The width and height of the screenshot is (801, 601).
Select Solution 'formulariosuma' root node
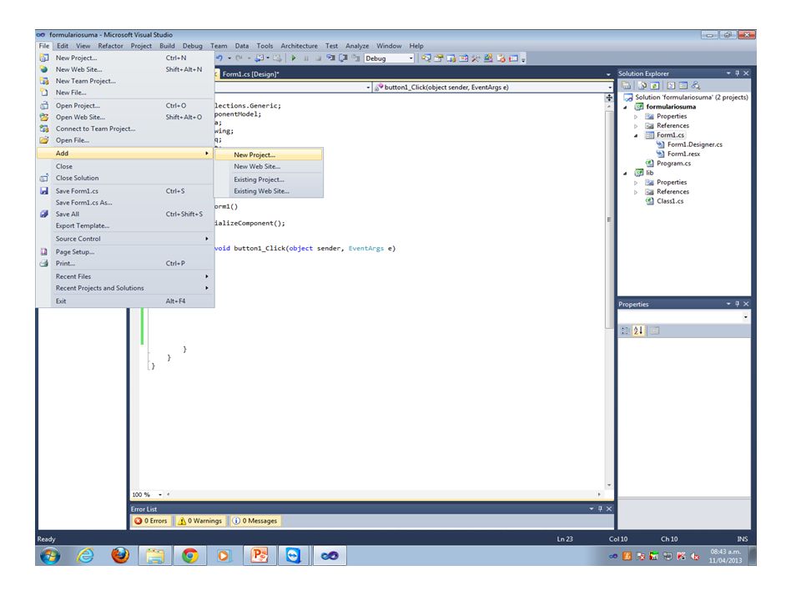click(x=691, y=97)
